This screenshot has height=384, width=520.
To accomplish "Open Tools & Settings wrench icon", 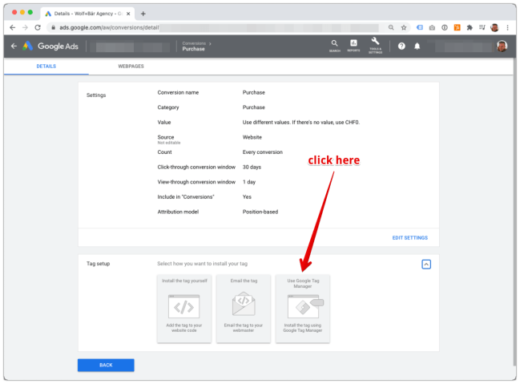I will (375, 45).
